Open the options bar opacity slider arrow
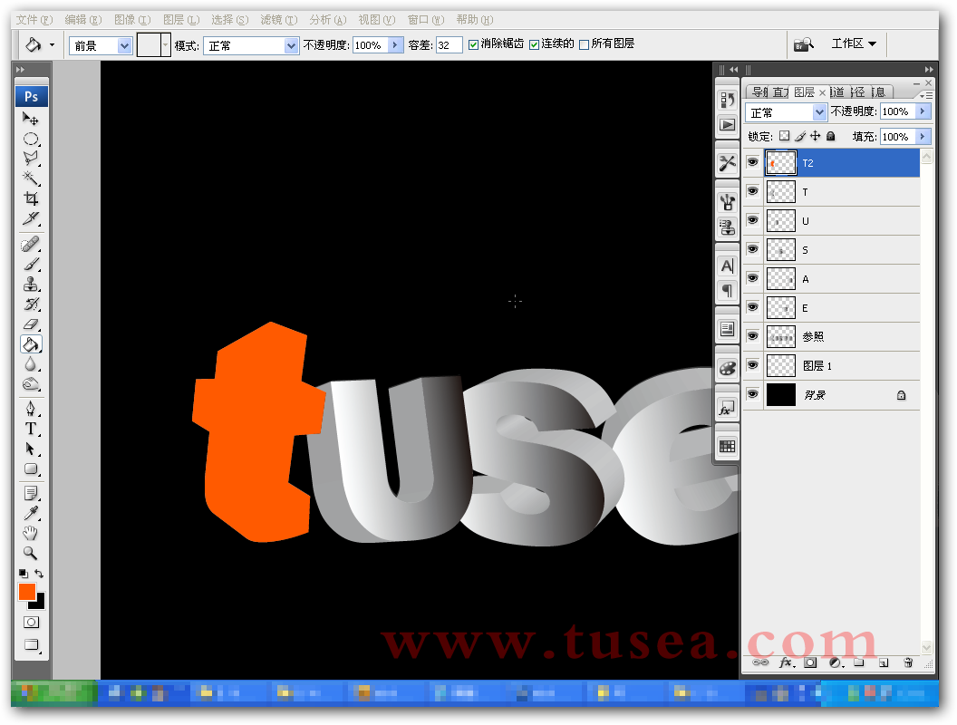Screen dimensions: 957x725 tap(395, 44)
